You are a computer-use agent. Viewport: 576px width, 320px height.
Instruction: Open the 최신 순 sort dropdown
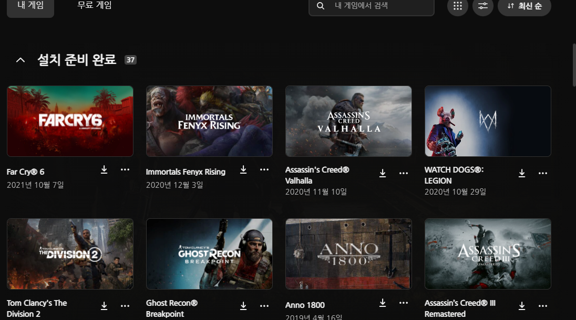tap(524, 6)
